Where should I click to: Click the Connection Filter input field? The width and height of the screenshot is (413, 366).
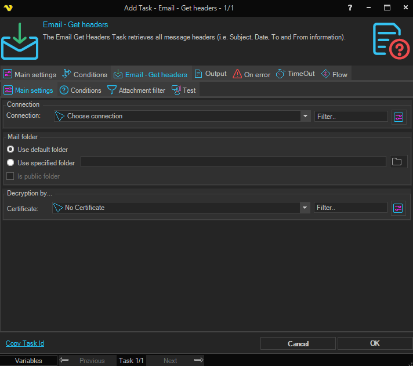coord(351,117)
